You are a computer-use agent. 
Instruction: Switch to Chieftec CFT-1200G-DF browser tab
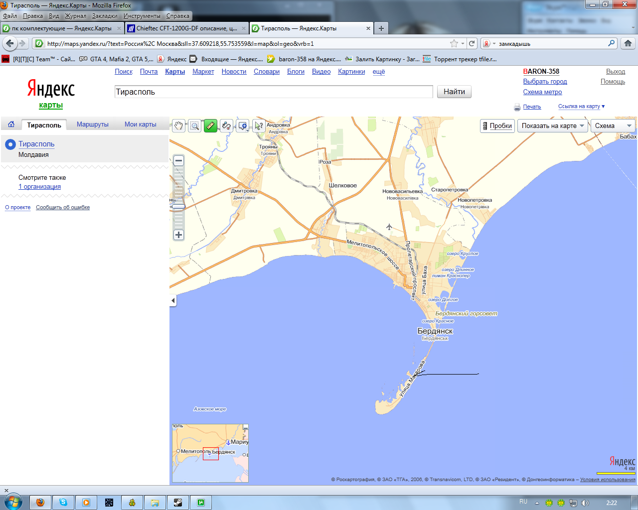point(186,28)
